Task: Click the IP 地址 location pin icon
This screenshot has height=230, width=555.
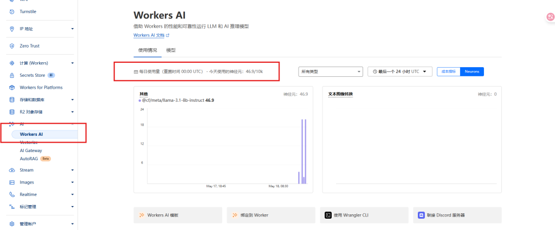Action: [x=12, y=29]
